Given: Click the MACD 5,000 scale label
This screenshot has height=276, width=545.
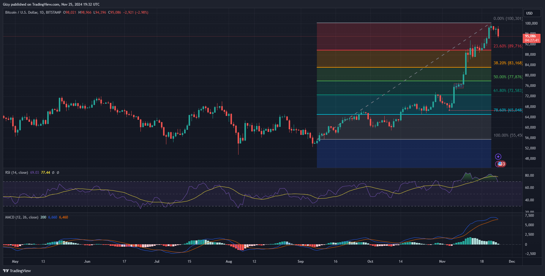Looking at the screenshot, I should coord(530,225).
